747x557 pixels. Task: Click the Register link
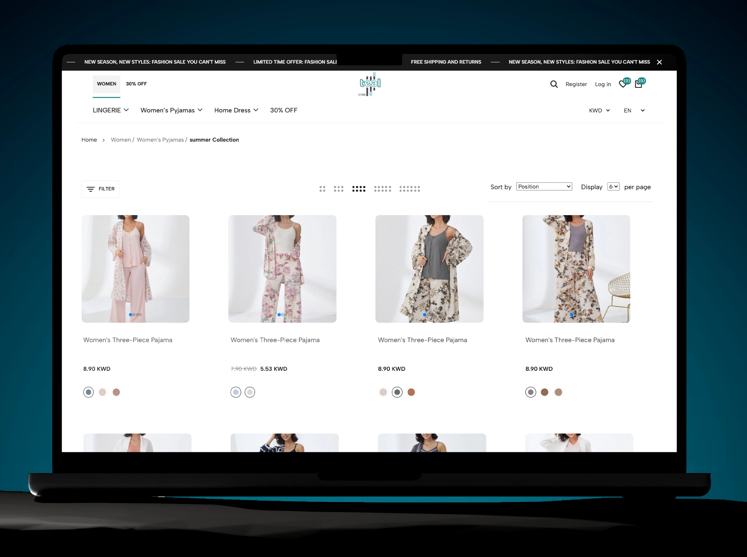click(576, 84)
